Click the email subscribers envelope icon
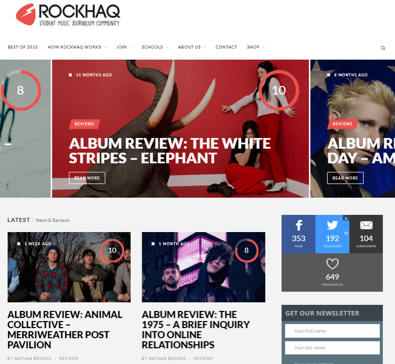 [x=366, y=225]
